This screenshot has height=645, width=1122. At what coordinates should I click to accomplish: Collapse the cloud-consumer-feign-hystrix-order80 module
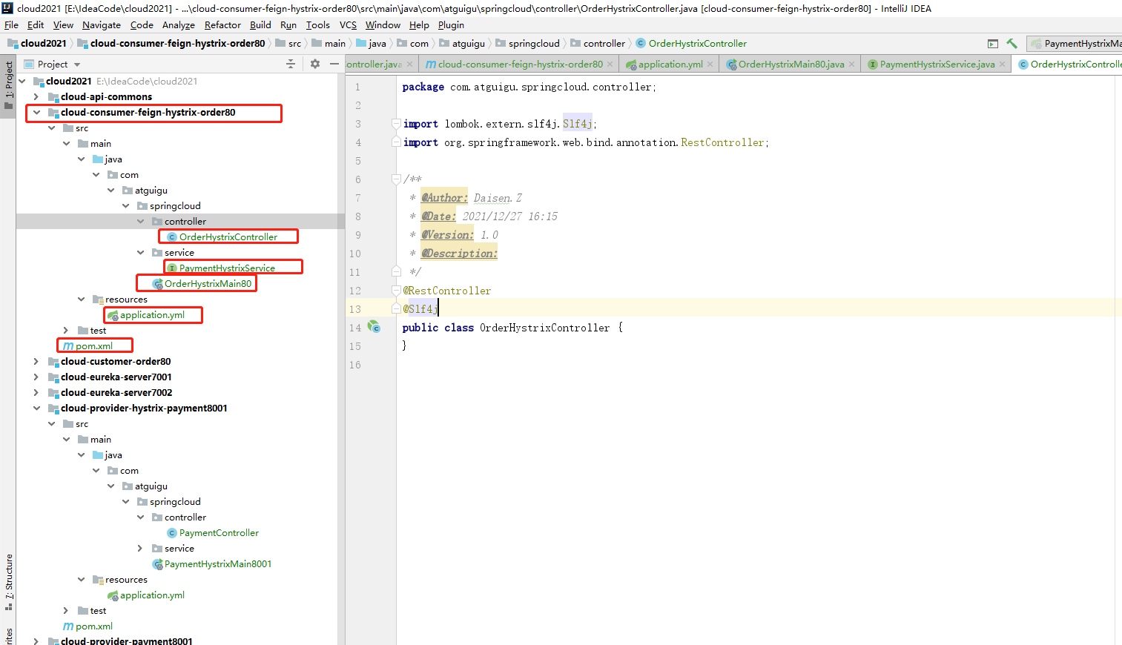[x=36, y=113]
